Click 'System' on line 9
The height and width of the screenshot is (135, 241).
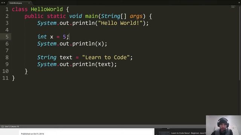[x=47, y=64]
